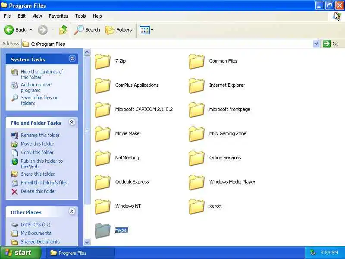Select the Windows Media Player folder icon

click(x=197, y=183)
